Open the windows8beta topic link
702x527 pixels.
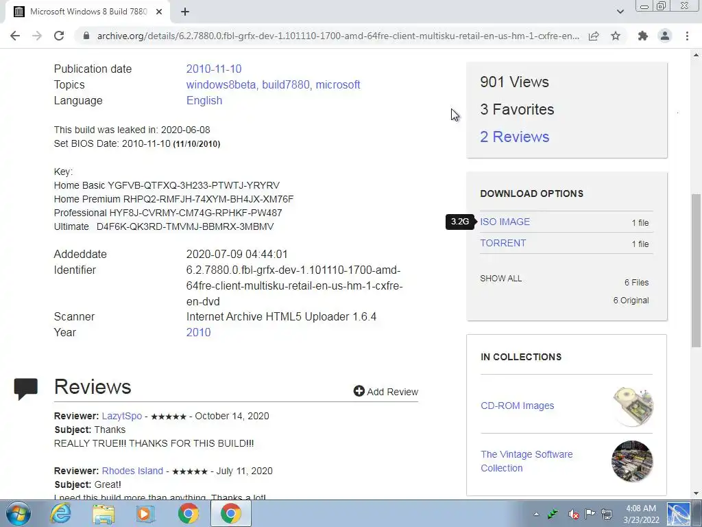click(x=221, y=84)
